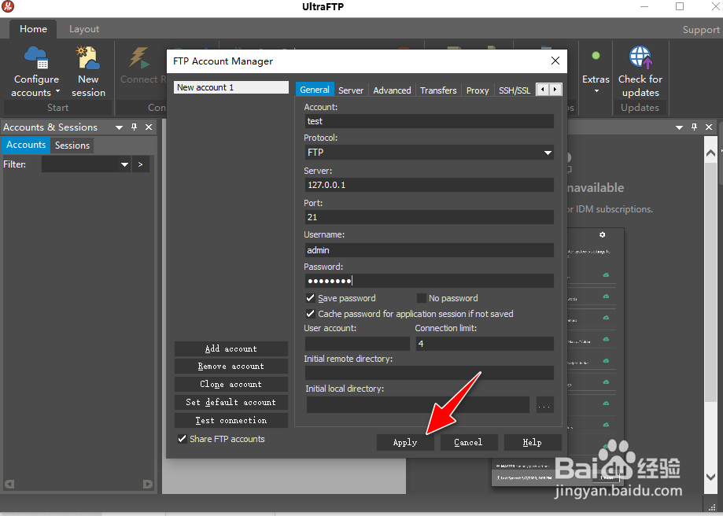Click the Apply button

pyautogui.click(x=405, y=442)
